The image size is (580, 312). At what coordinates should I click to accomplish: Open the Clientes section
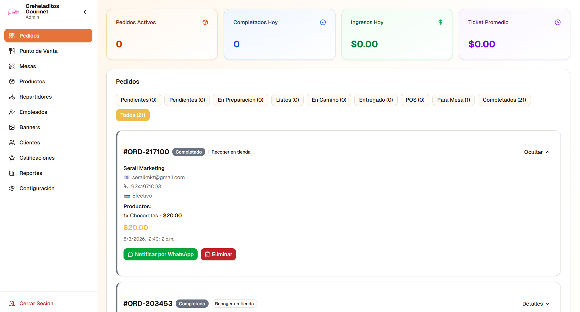(48, 143)
